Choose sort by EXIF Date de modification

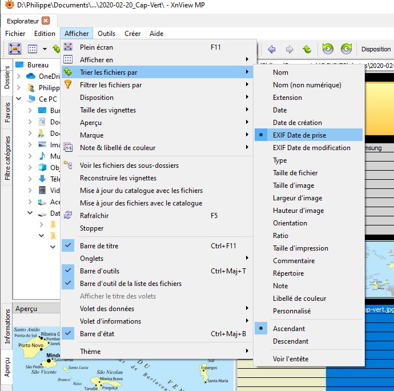(311, 148)
